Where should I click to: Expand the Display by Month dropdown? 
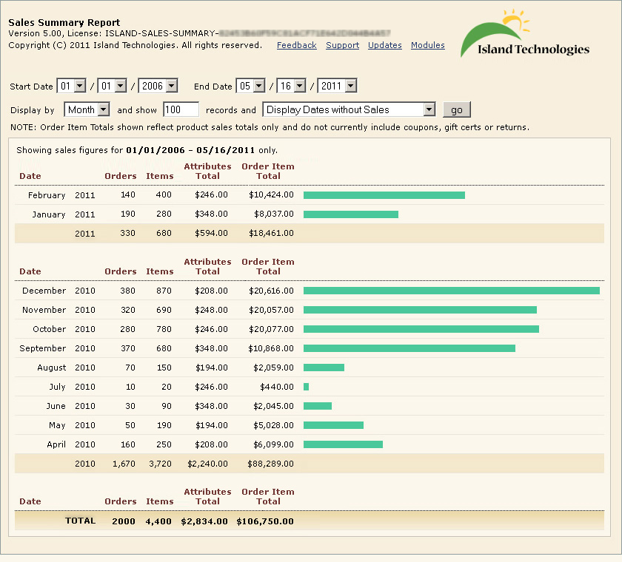[x=87, y=109]
